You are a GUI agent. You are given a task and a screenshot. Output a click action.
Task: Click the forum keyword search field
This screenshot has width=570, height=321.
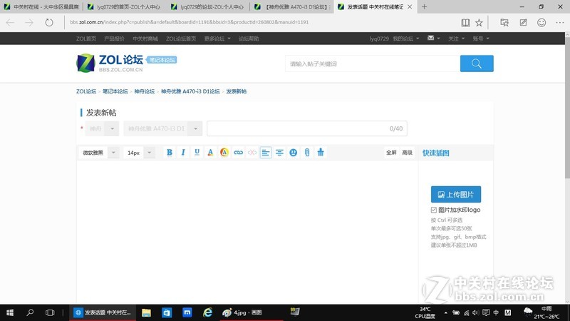pyautogui.click(x=372, y=63)
